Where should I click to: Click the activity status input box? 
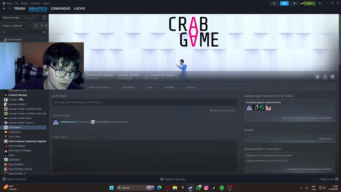144,102
